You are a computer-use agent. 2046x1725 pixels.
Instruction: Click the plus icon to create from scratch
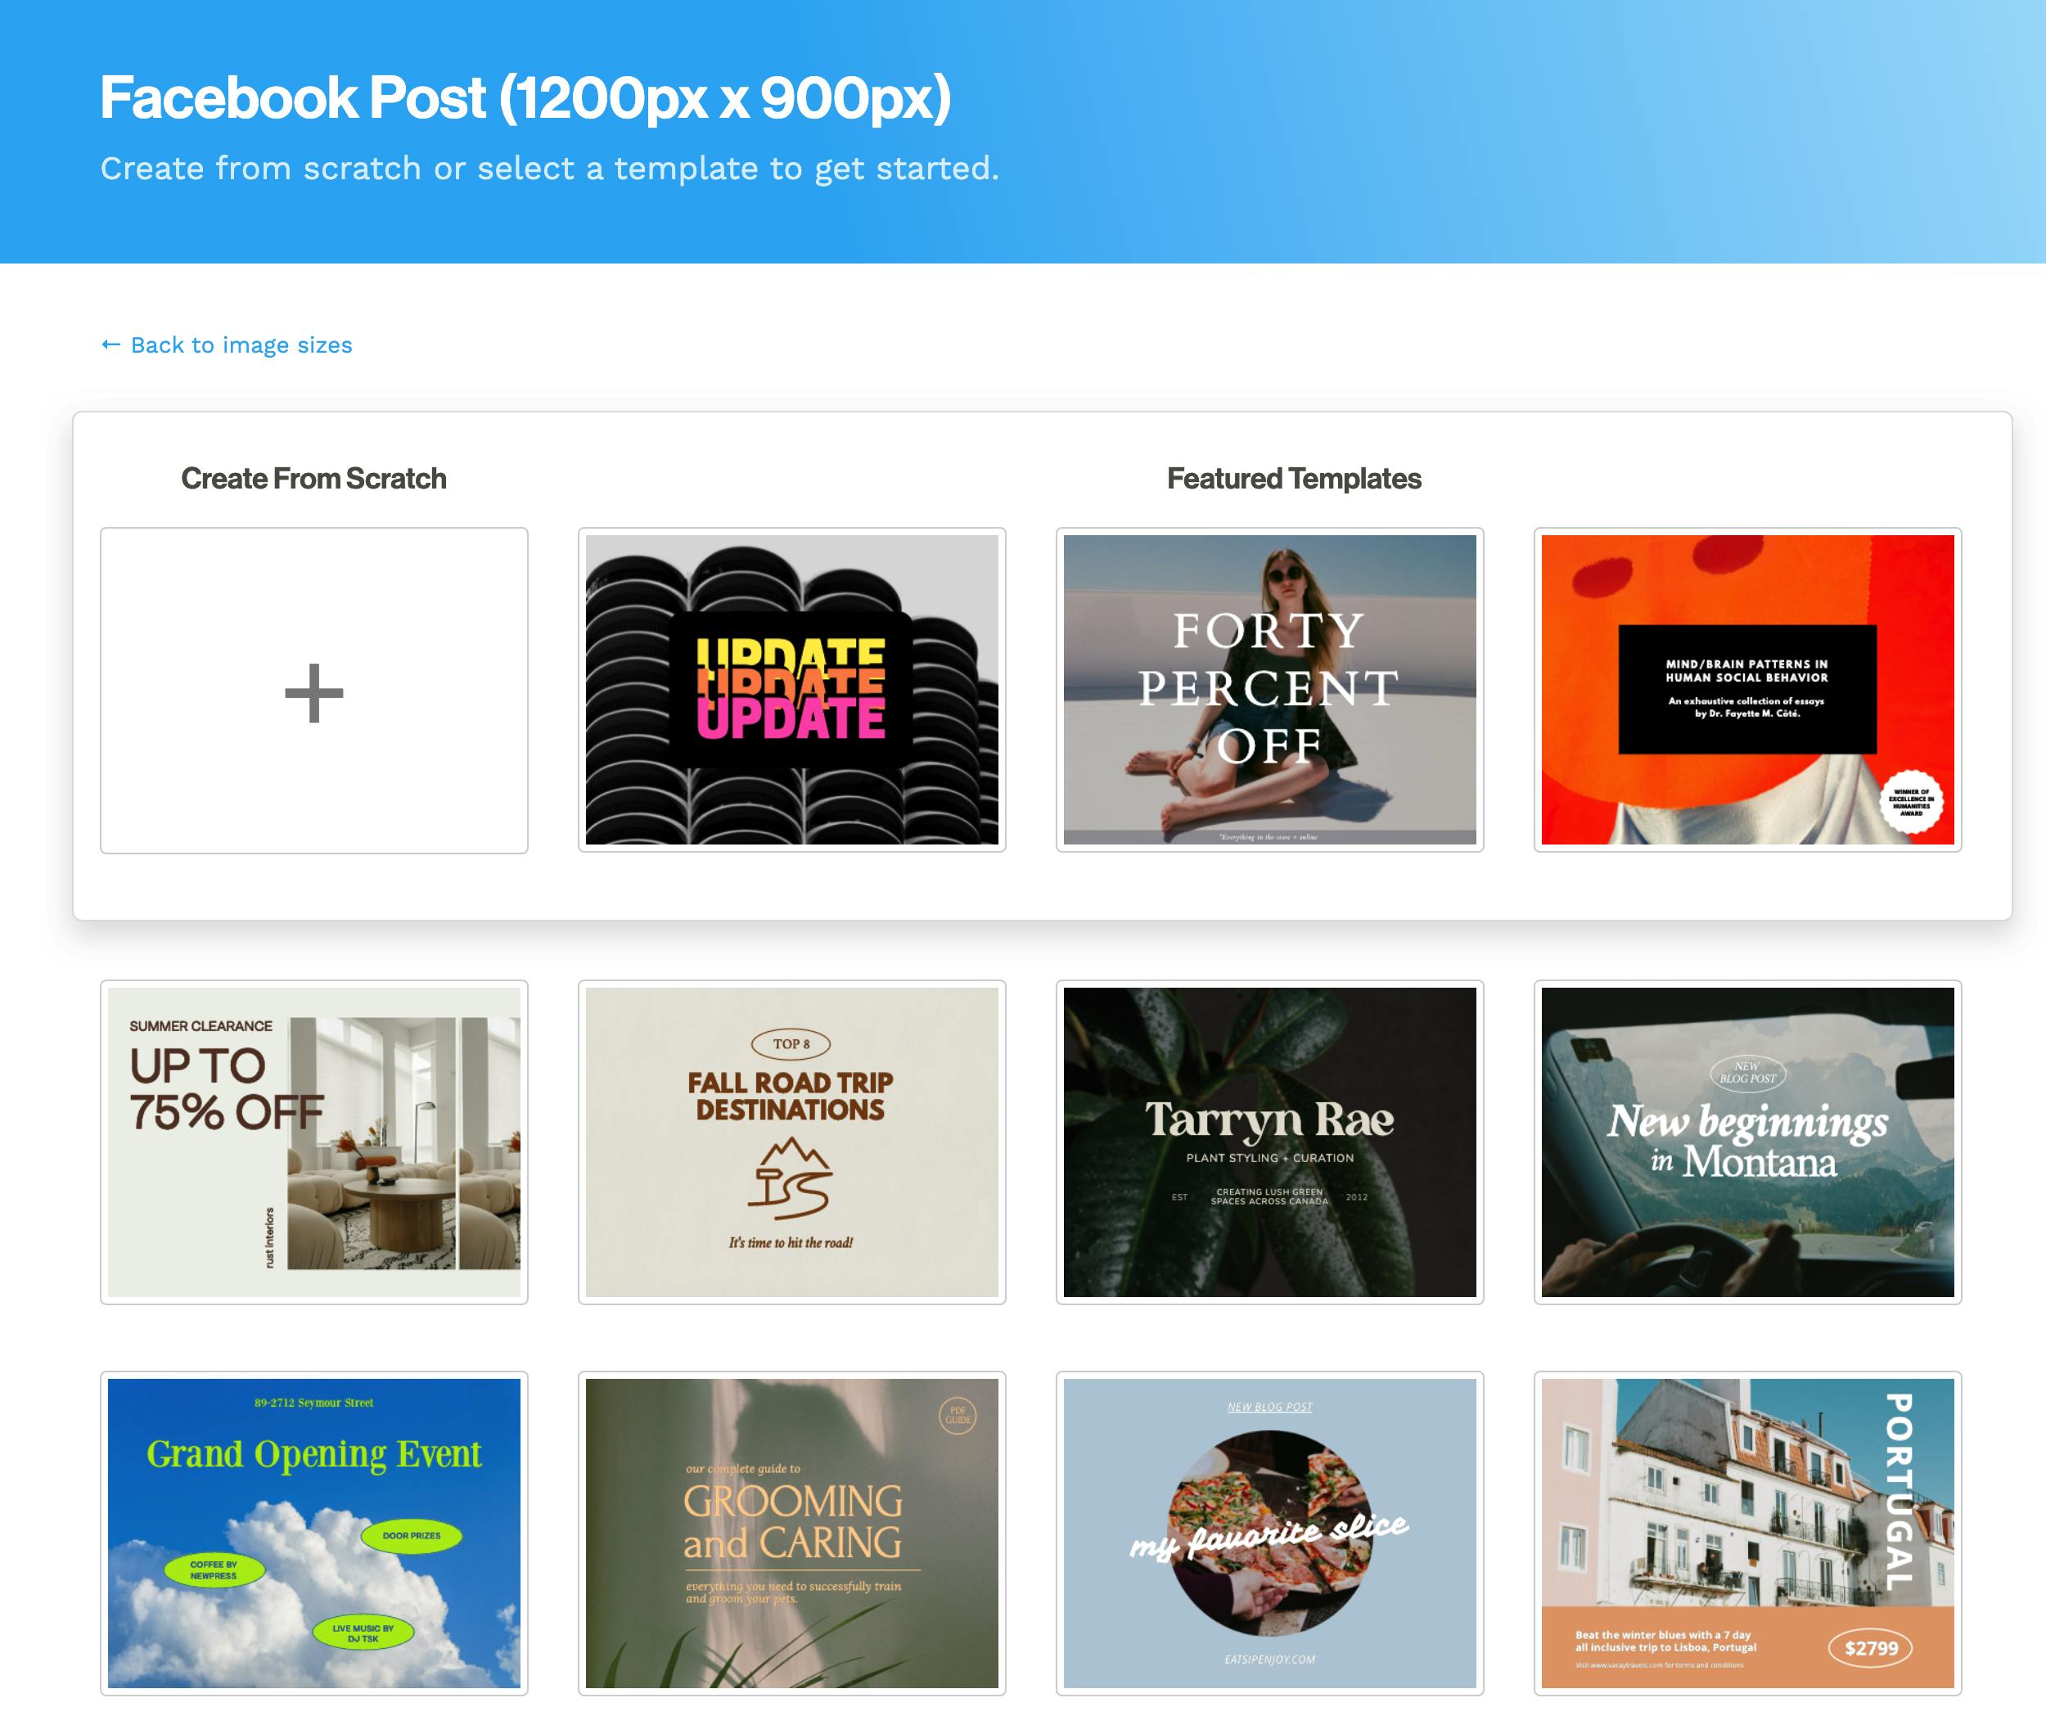pyautogui.click(x=314, y=692)
